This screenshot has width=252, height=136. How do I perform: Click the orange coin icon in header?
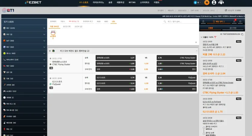pos(207,2)
